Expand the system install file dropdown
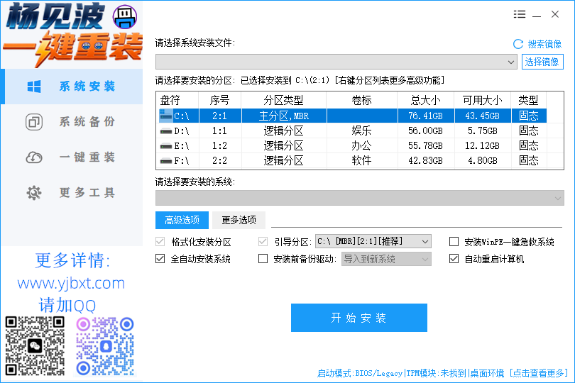The height and width of the screenshot is (383, 575). pyautogui.click(x=336, y=62)
